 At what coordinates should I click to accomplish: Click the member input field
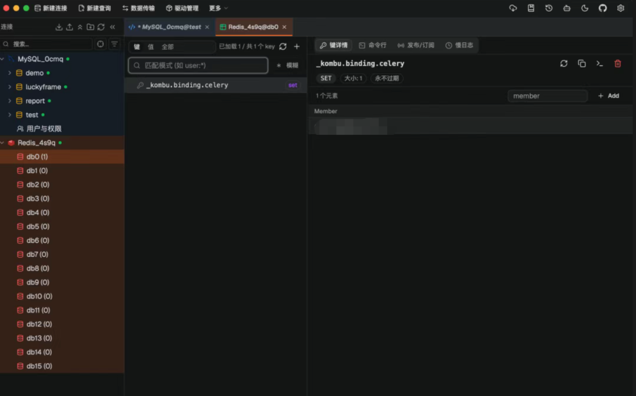[548, 95]
